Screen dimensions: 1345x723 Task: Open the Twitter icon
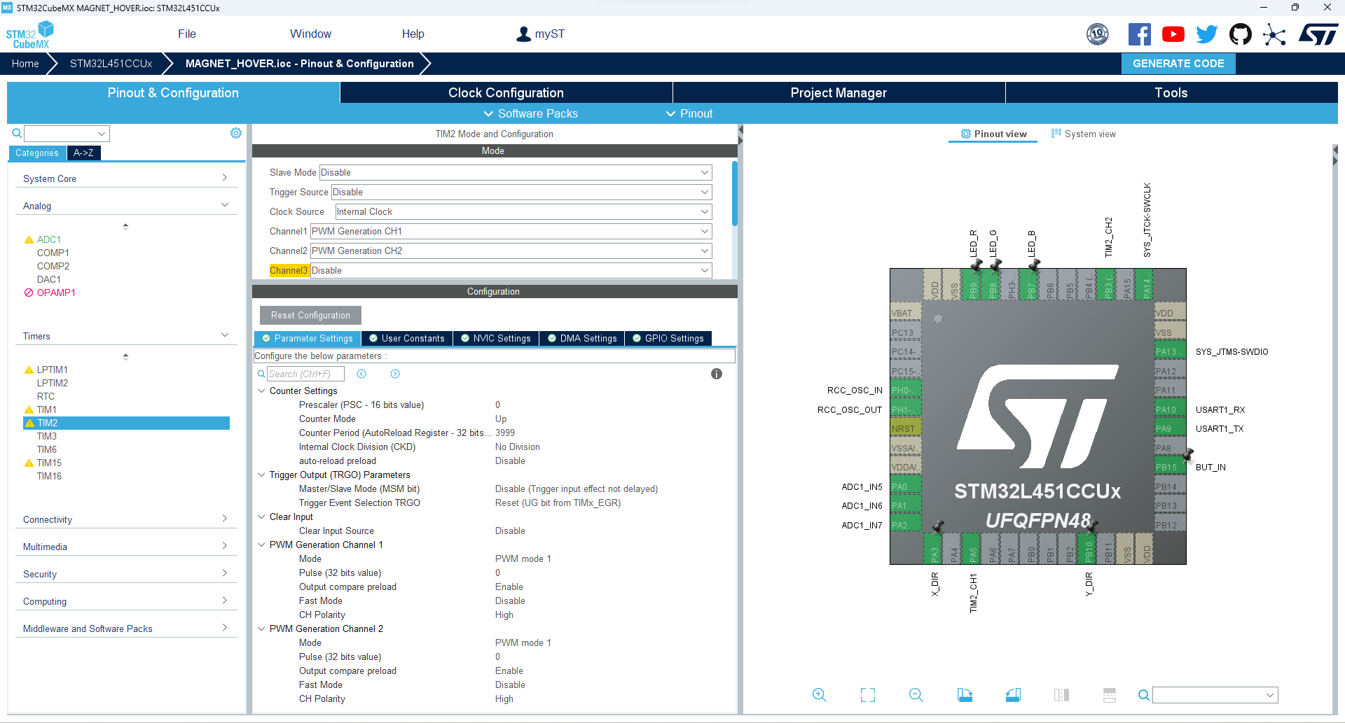click(1206, 34)
